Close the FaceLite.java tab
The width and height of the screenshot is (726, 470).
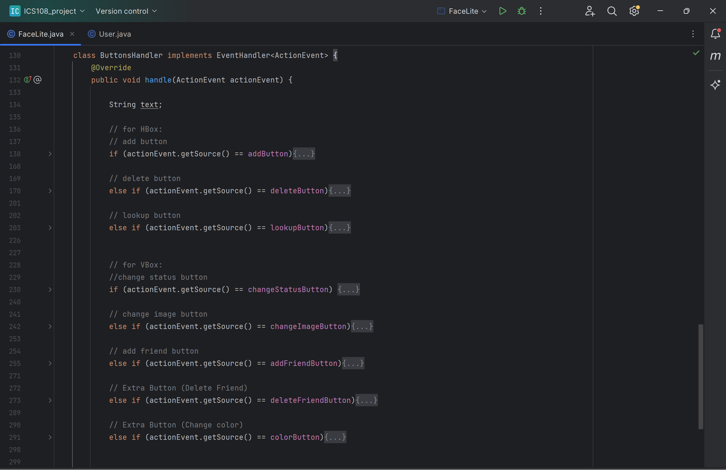pos(72,34)
